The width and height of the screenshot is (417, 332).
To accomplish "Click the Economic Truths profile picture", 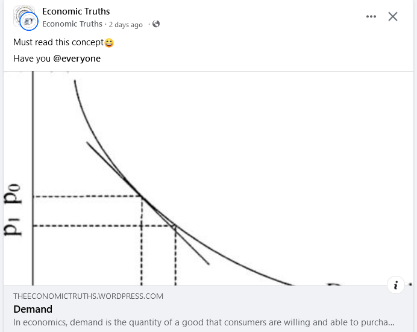I will [21, 13].
